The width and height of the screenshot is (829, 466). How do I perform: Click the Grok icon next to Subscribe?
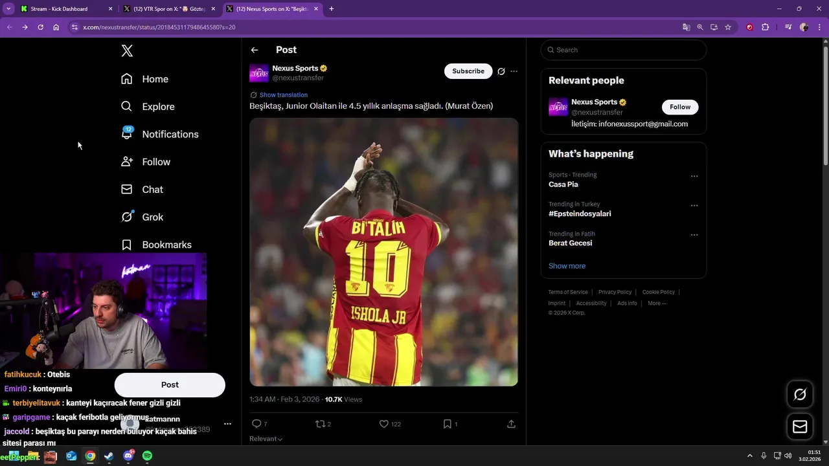[501, 71]
